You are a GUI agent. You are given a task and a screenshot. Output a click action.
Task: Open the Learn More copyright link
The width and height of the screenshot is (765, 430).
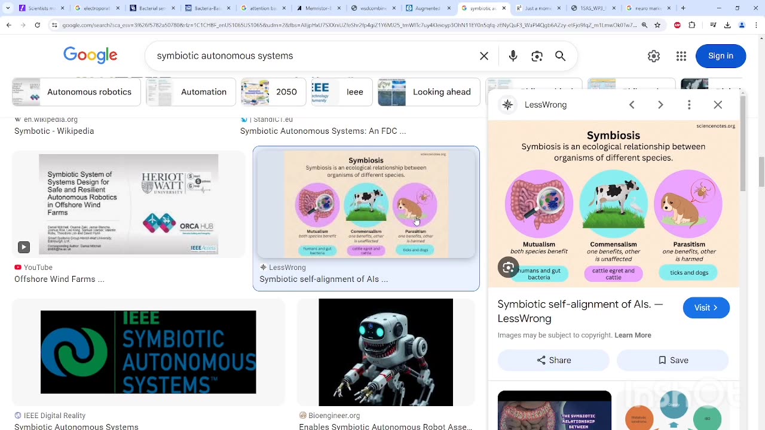(633, 335)
